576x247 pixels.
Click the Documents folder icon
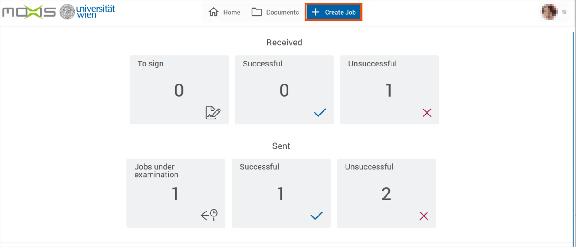256,12
